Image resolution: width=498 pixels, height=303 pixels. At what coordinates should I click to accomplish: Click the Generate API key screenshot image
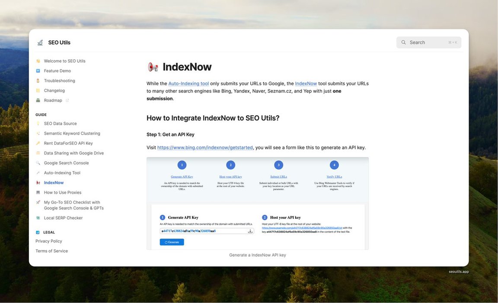257,203
